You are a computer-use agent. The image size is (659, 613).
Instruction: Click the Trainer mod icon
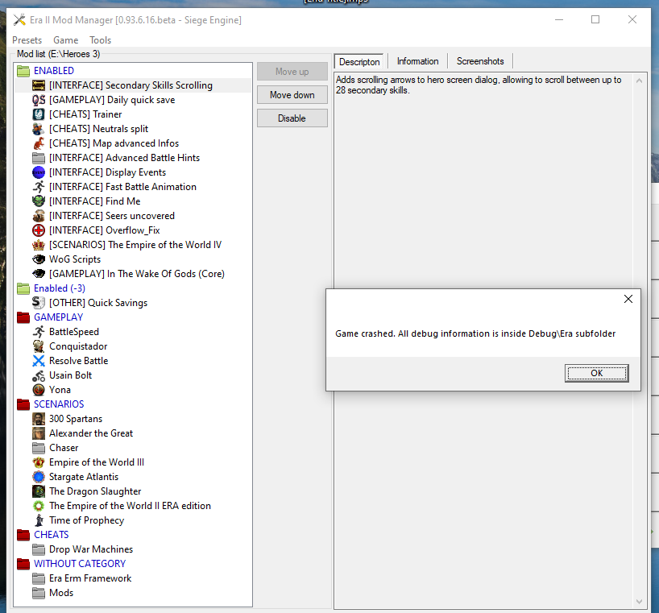point(38,114)
